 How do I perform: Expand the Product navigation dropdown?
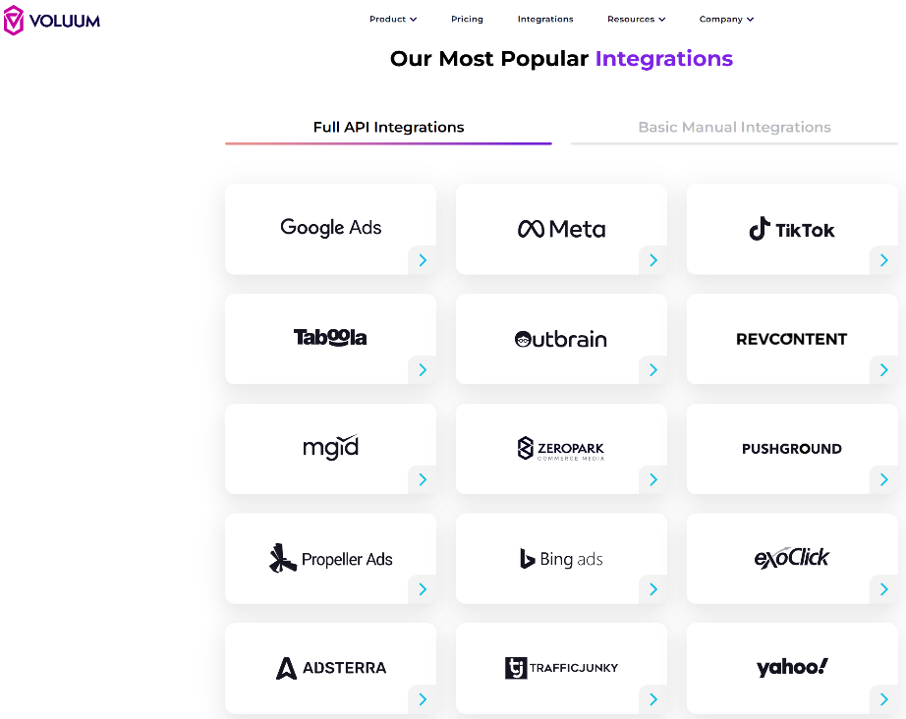393,19
